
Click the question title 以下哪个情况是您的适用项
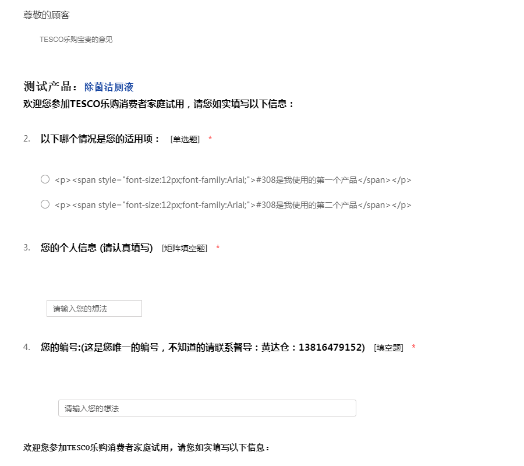(x=100, y=139)
